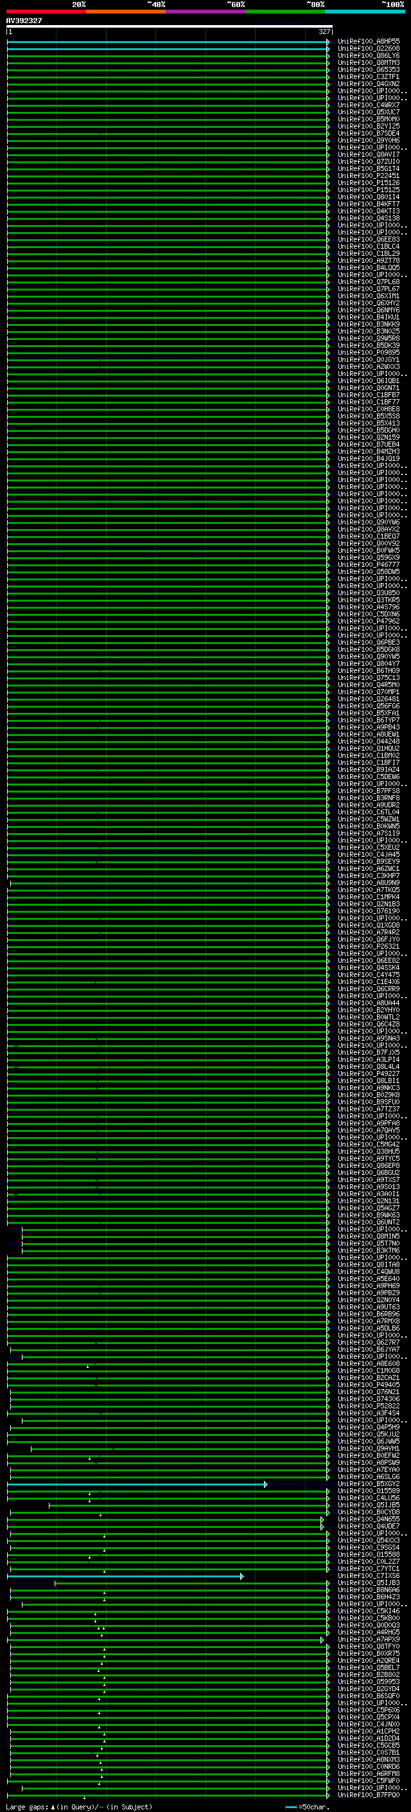Select hit label UniRef100_A8U9N9
This screenshot has height=1812, width=411.
369,883
